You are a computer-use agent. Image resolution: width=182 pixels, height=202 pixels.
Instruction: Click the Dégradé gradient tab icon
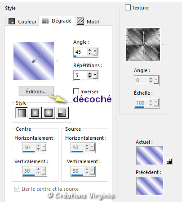[x=45, y=21]
